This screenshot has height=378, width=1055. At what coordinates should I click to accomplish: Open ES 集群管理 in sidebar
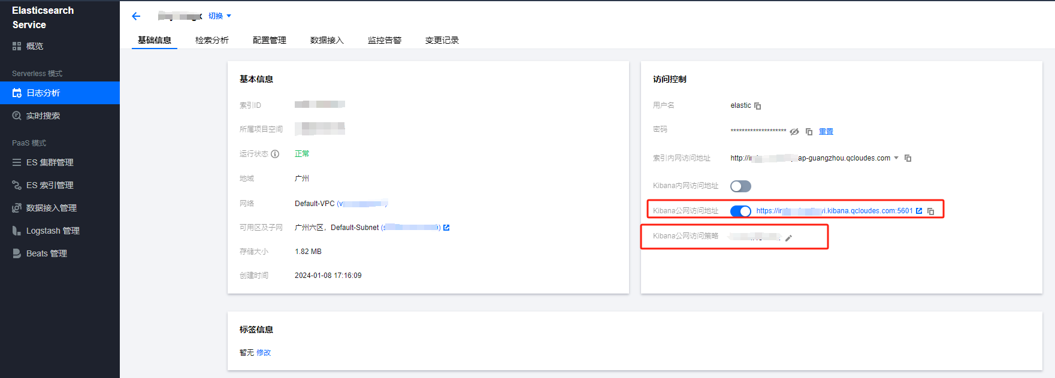(50, 162)
